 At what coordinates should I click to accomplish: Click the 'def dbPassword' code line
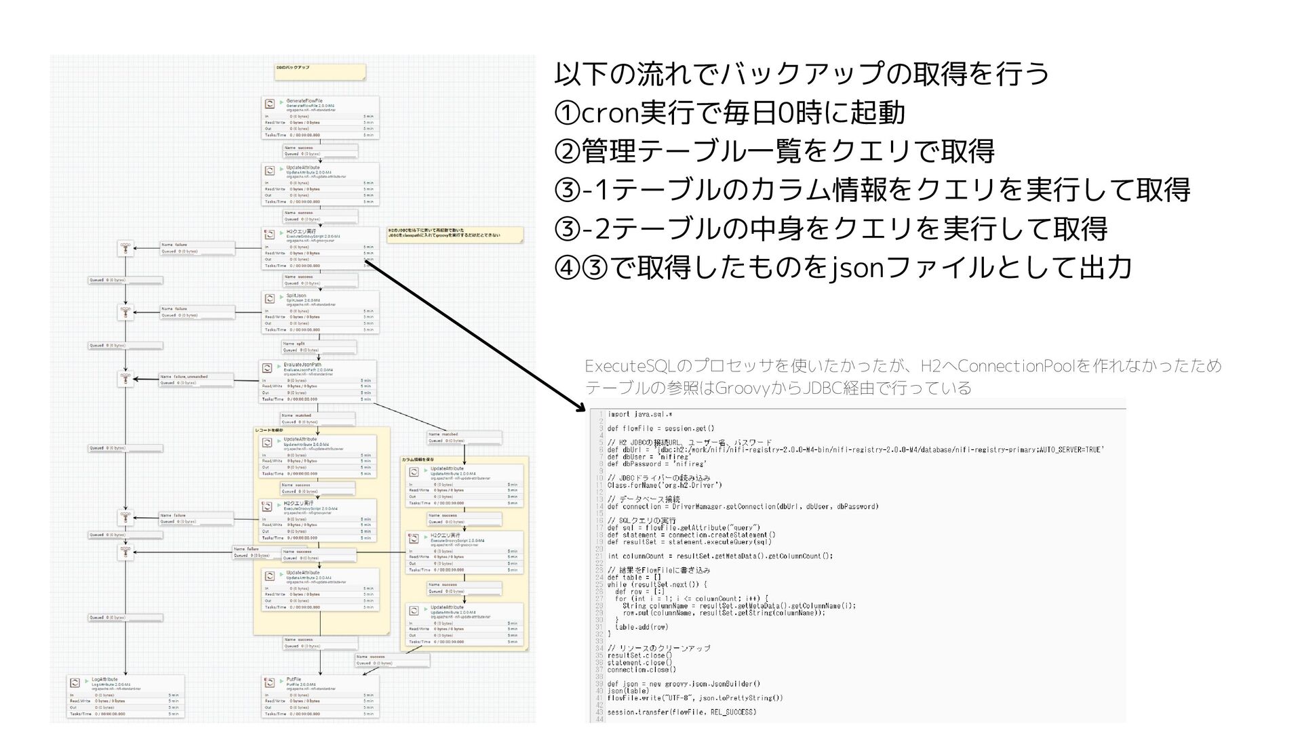[657, 464]
